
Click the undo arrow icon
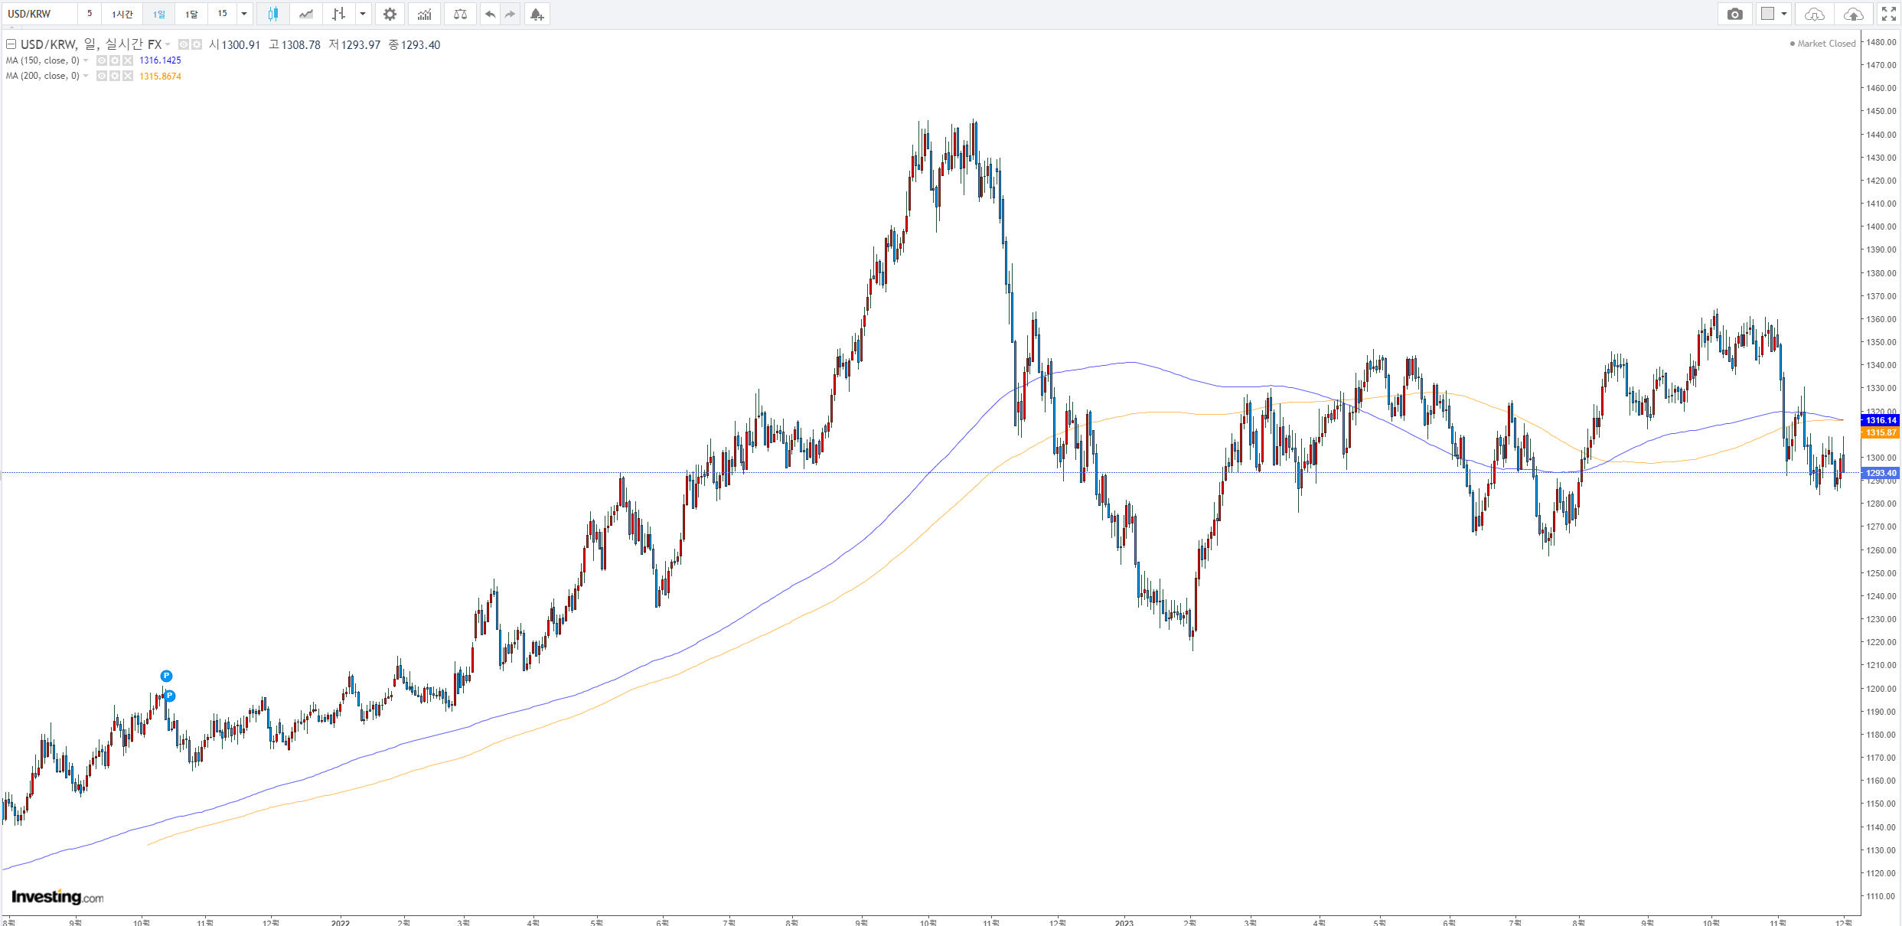pos(490,14)
